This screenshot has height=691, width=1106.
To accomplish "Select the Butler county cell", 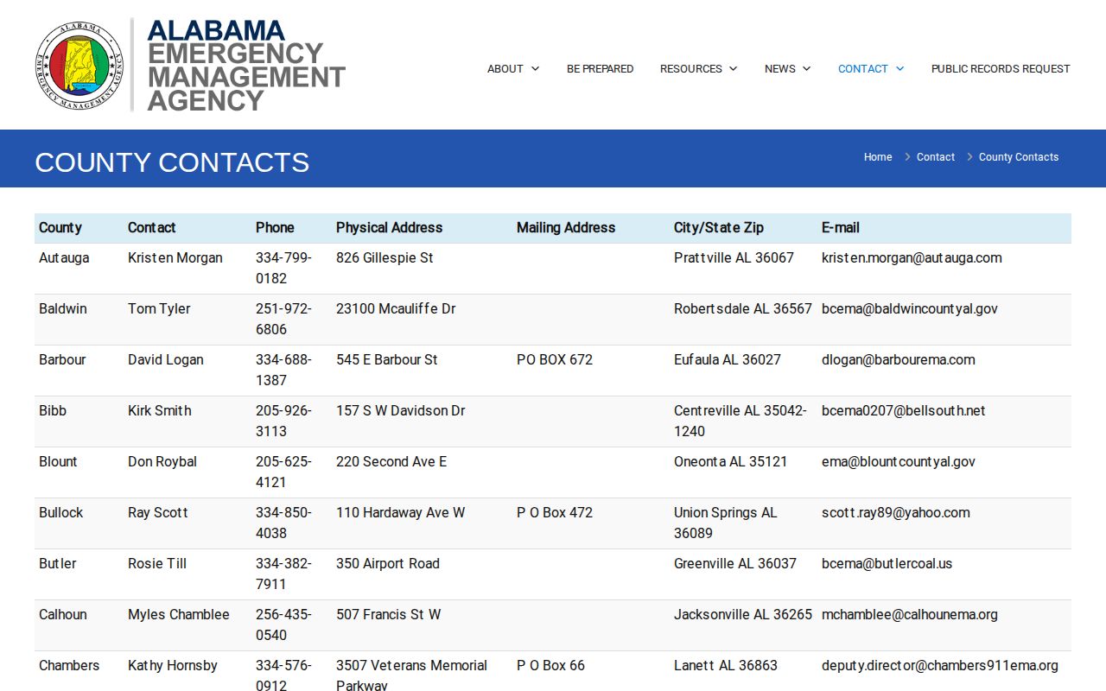I will (58, 564).
